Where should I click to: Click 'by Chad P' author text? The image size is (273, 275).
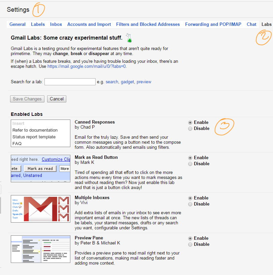(85, 127)
